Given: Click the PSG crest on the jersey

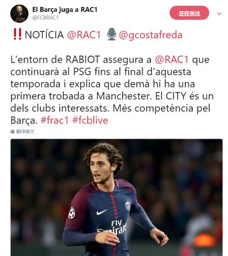Looking at the screenshot, I should 128,206.
